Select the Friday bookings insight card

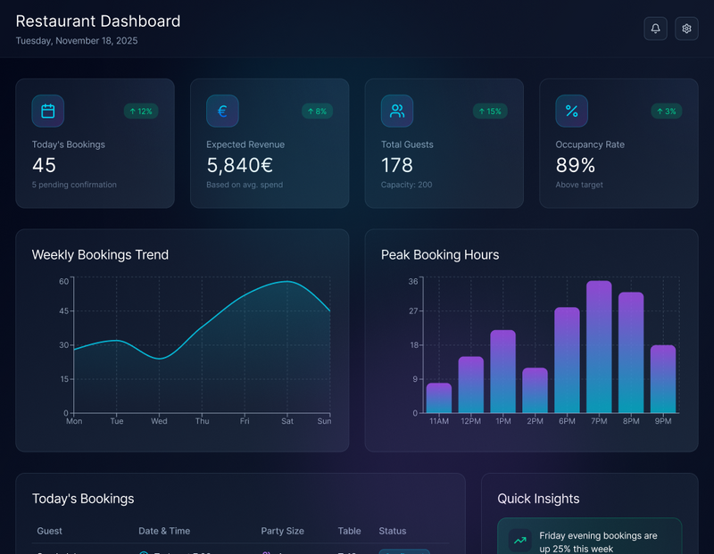click(589, 540)
